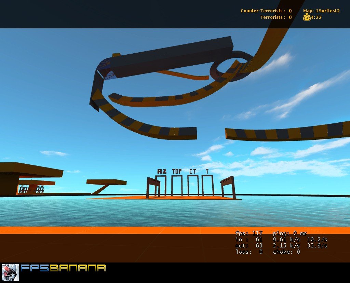Click the "loss: 0" netgraph value
The height and width of the screenshot is (283, 350).
(x=249, y=252)
